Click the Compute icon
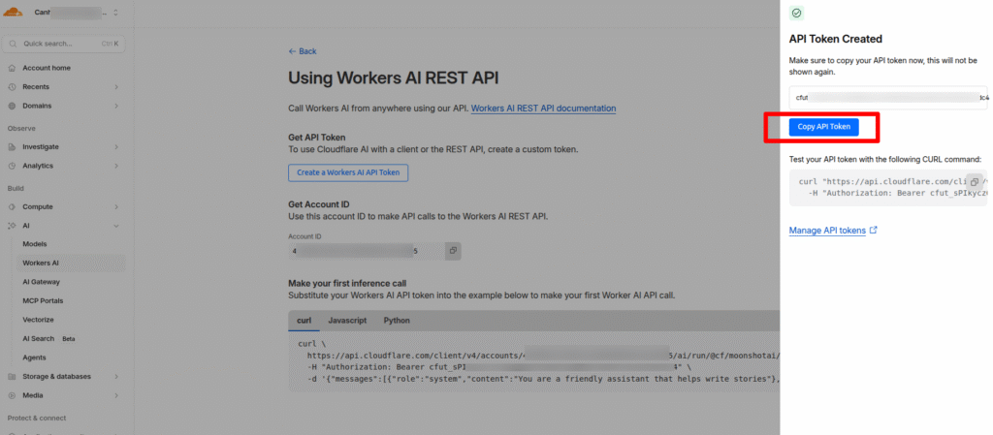Viewport: 993px width, 435px height. click(x=12, y=206)
